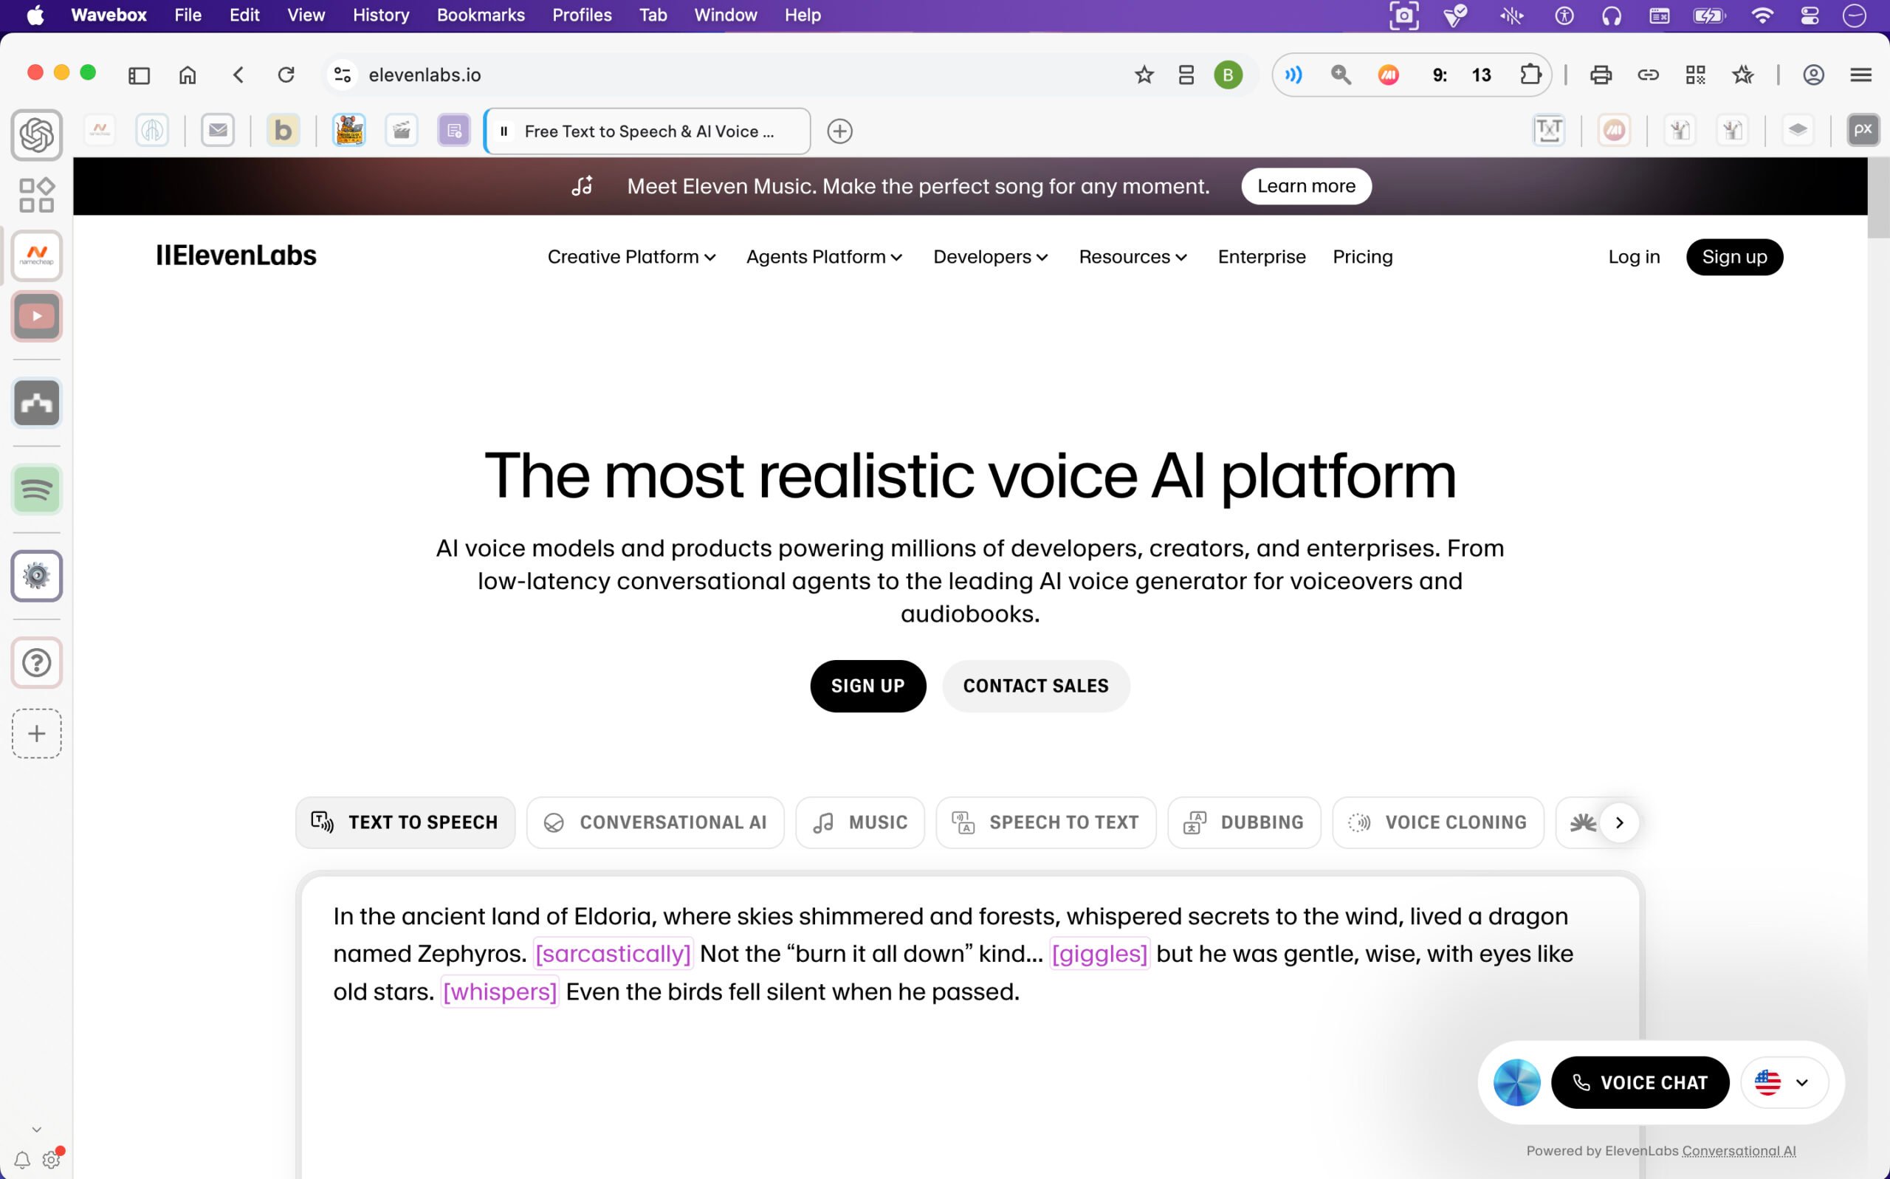Open the YouTube sidebar app
1890x1179 pixels.
[x=36, y=317]
